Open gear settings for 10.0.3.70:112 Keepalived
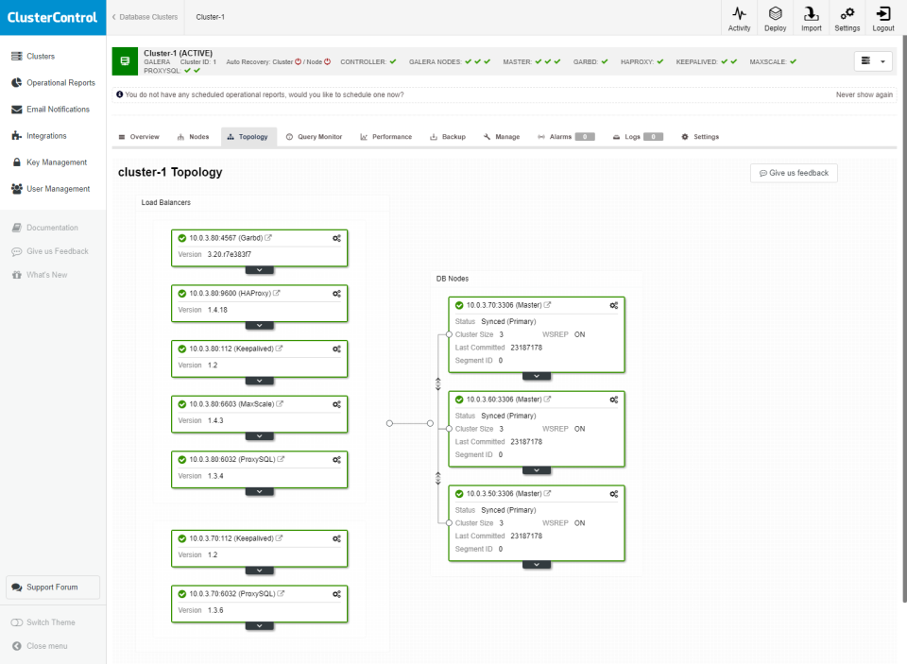This screenshot has width=907, height=664. [x=336, y=539]
